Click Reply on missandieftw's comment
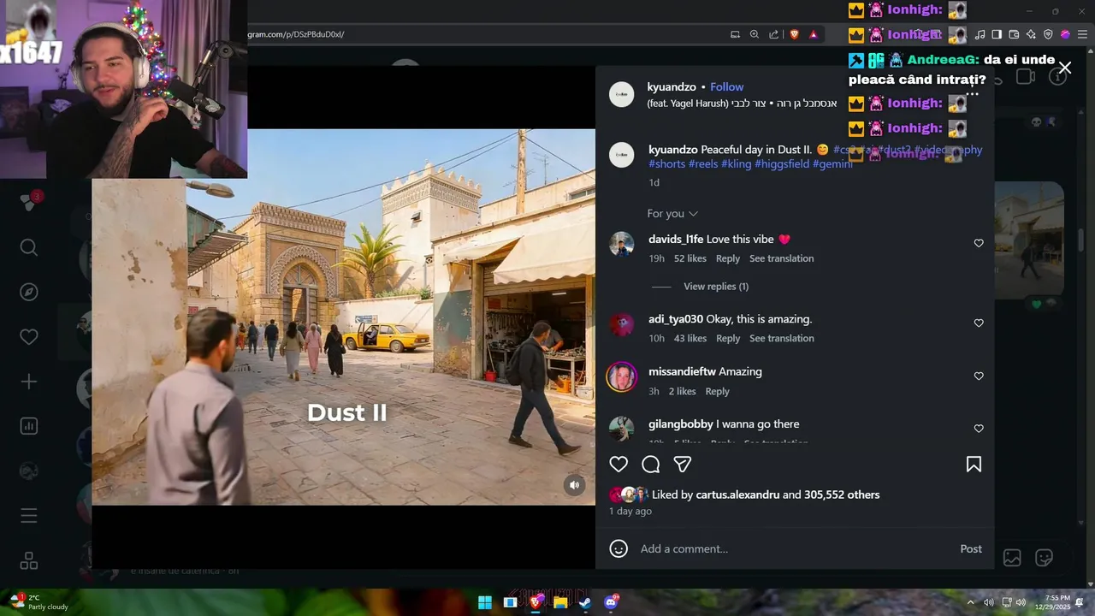Viewport: 1095px width, 616px height. [x=718, y=392]
